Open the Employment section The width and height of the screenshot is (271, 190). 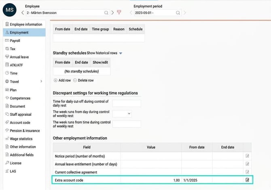tap(24, 32)
